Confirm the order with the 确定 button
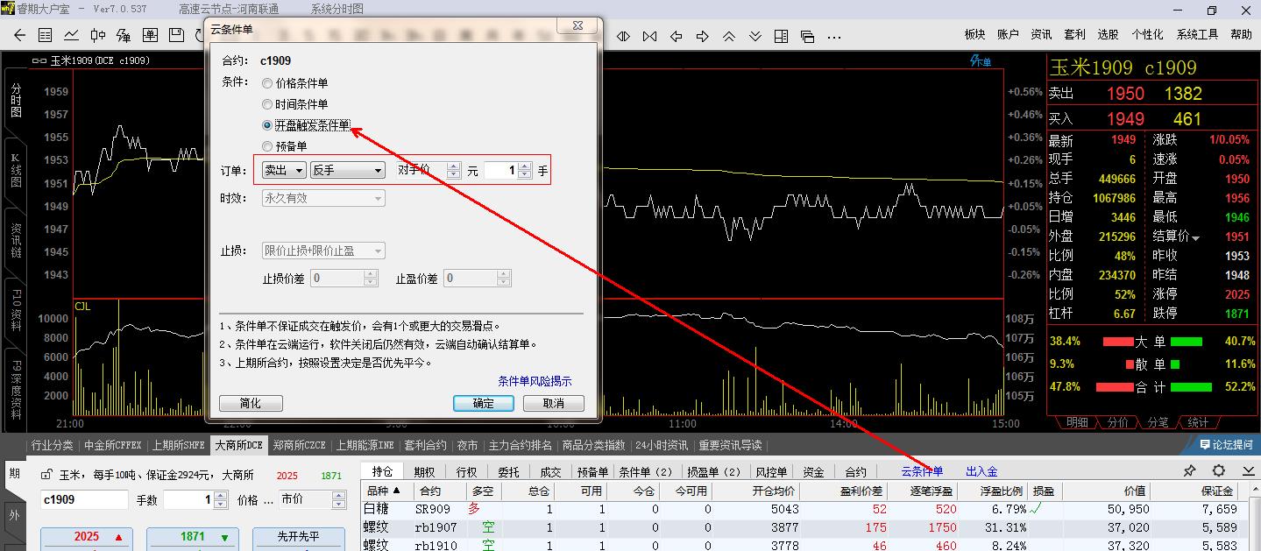 click(483, 403)
